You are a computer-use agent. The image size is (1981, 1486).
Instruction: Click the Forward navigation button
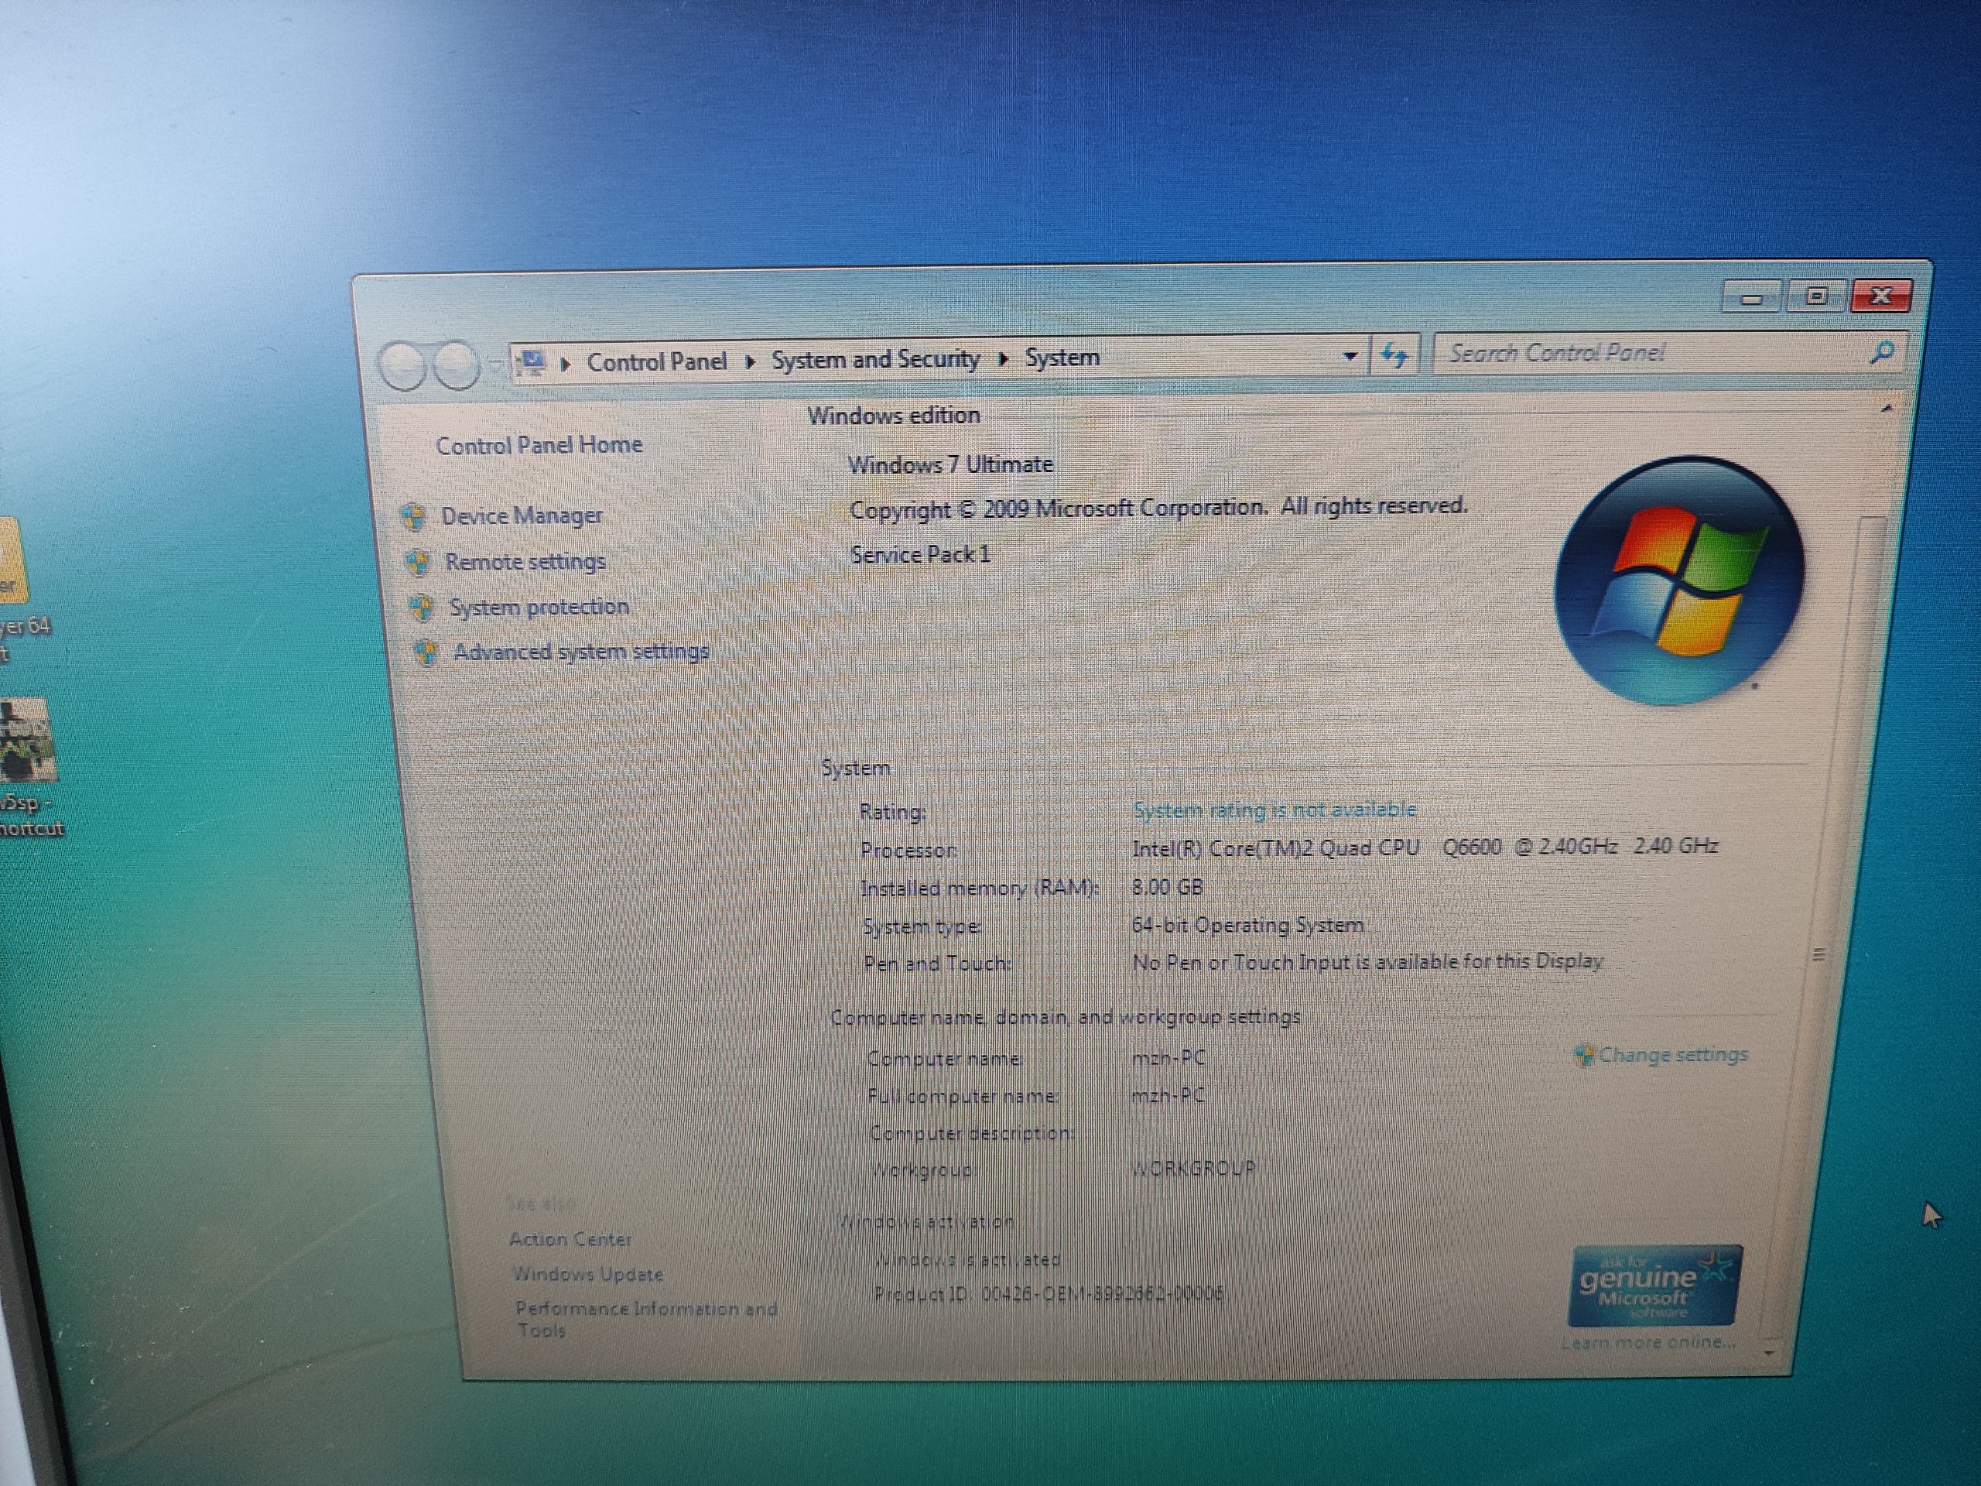point(457,365)
